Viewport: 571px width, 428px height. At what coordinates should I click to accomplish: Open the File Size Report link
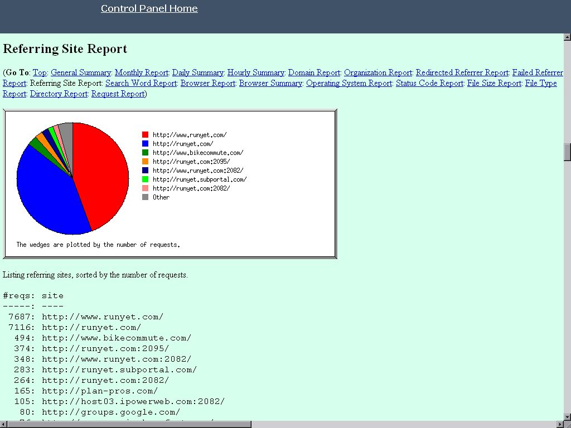pyautogui.click(x=494, y=83)
